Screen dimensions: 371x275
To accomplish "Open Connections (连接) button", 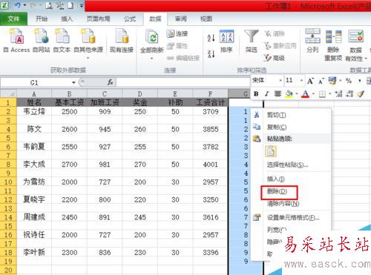I will tap(177, 33).
